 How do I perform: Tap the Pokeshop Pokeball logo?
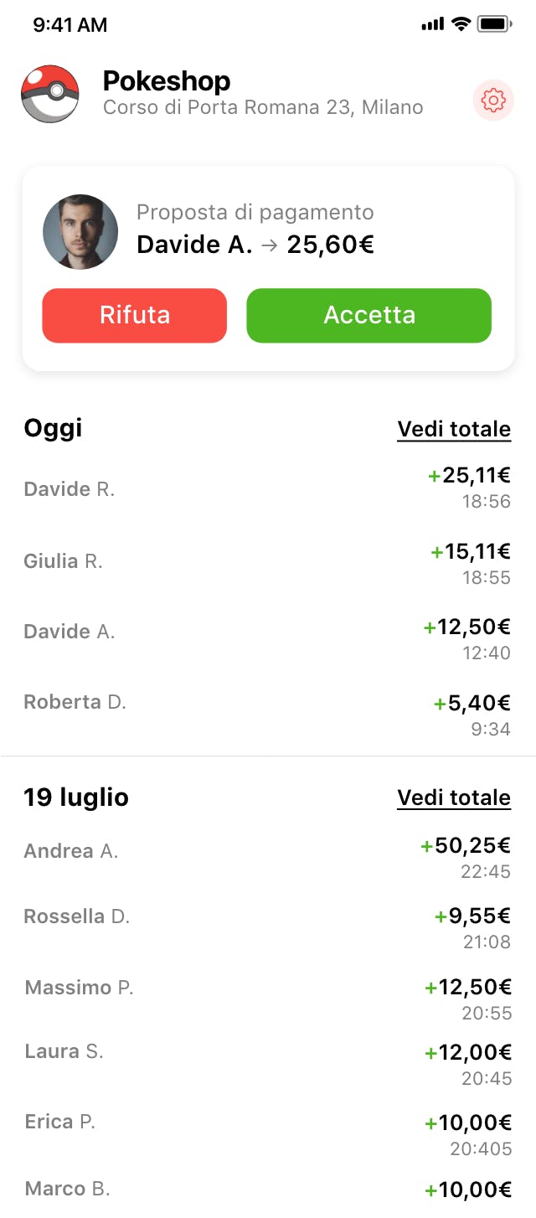pos(50,94)
